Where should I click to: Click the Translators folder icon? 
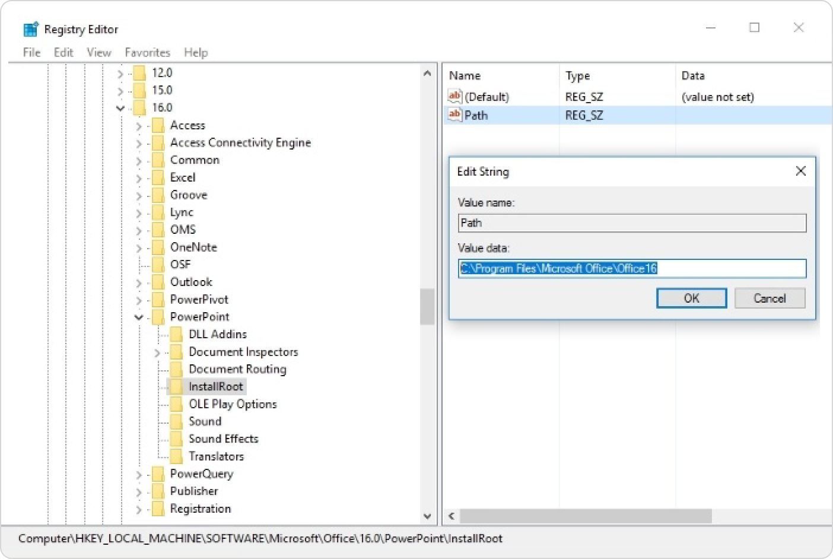(x=176, y=456)
